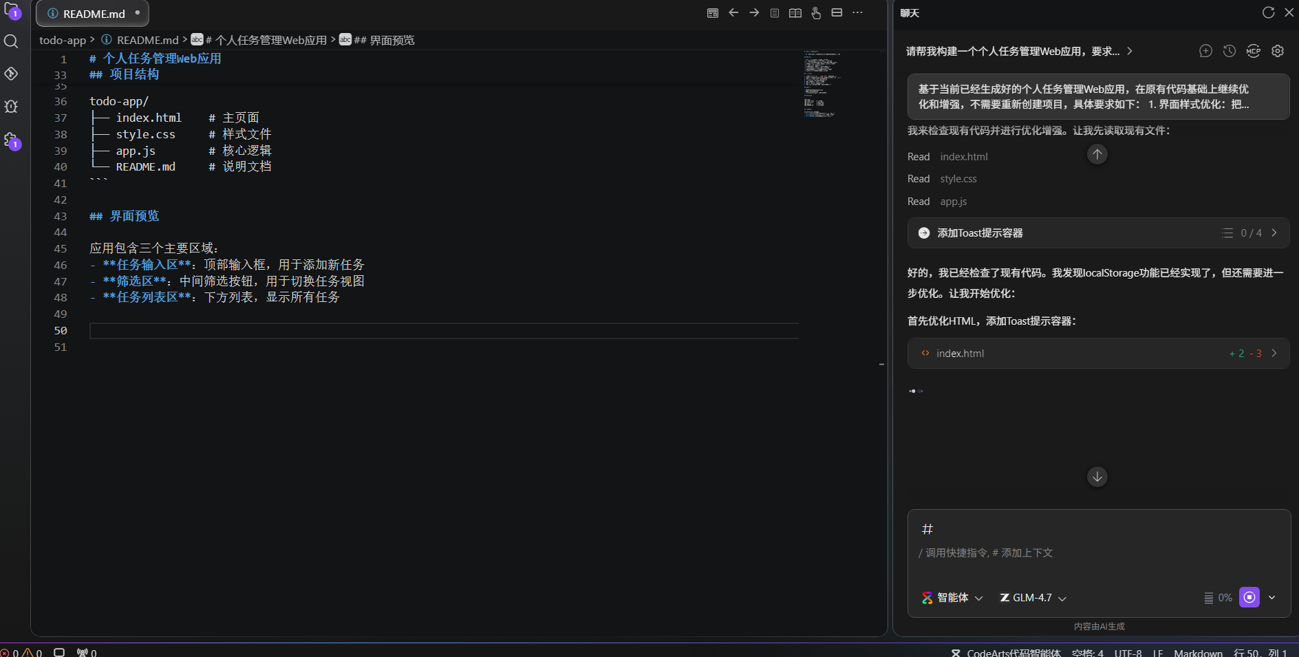Click the ports broadcast icon in status bar
Viewport: 1299px width, 657px height.
(x=87, y=652)
